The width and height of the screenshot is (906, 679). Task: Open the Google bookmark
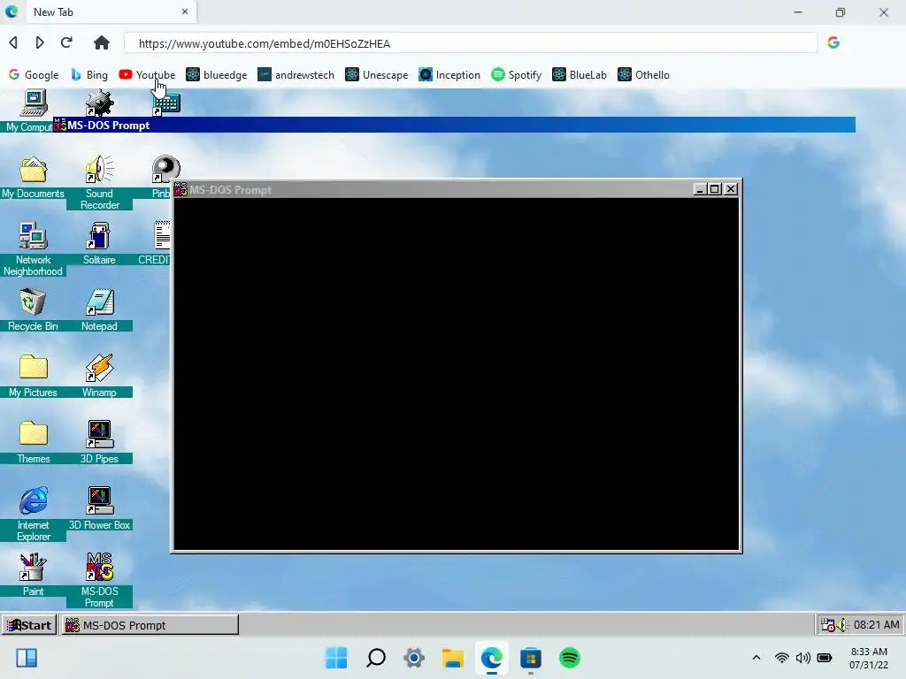[x=34, y=75]
